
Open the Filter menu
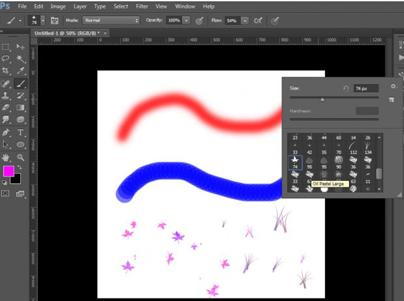(142, 6)
